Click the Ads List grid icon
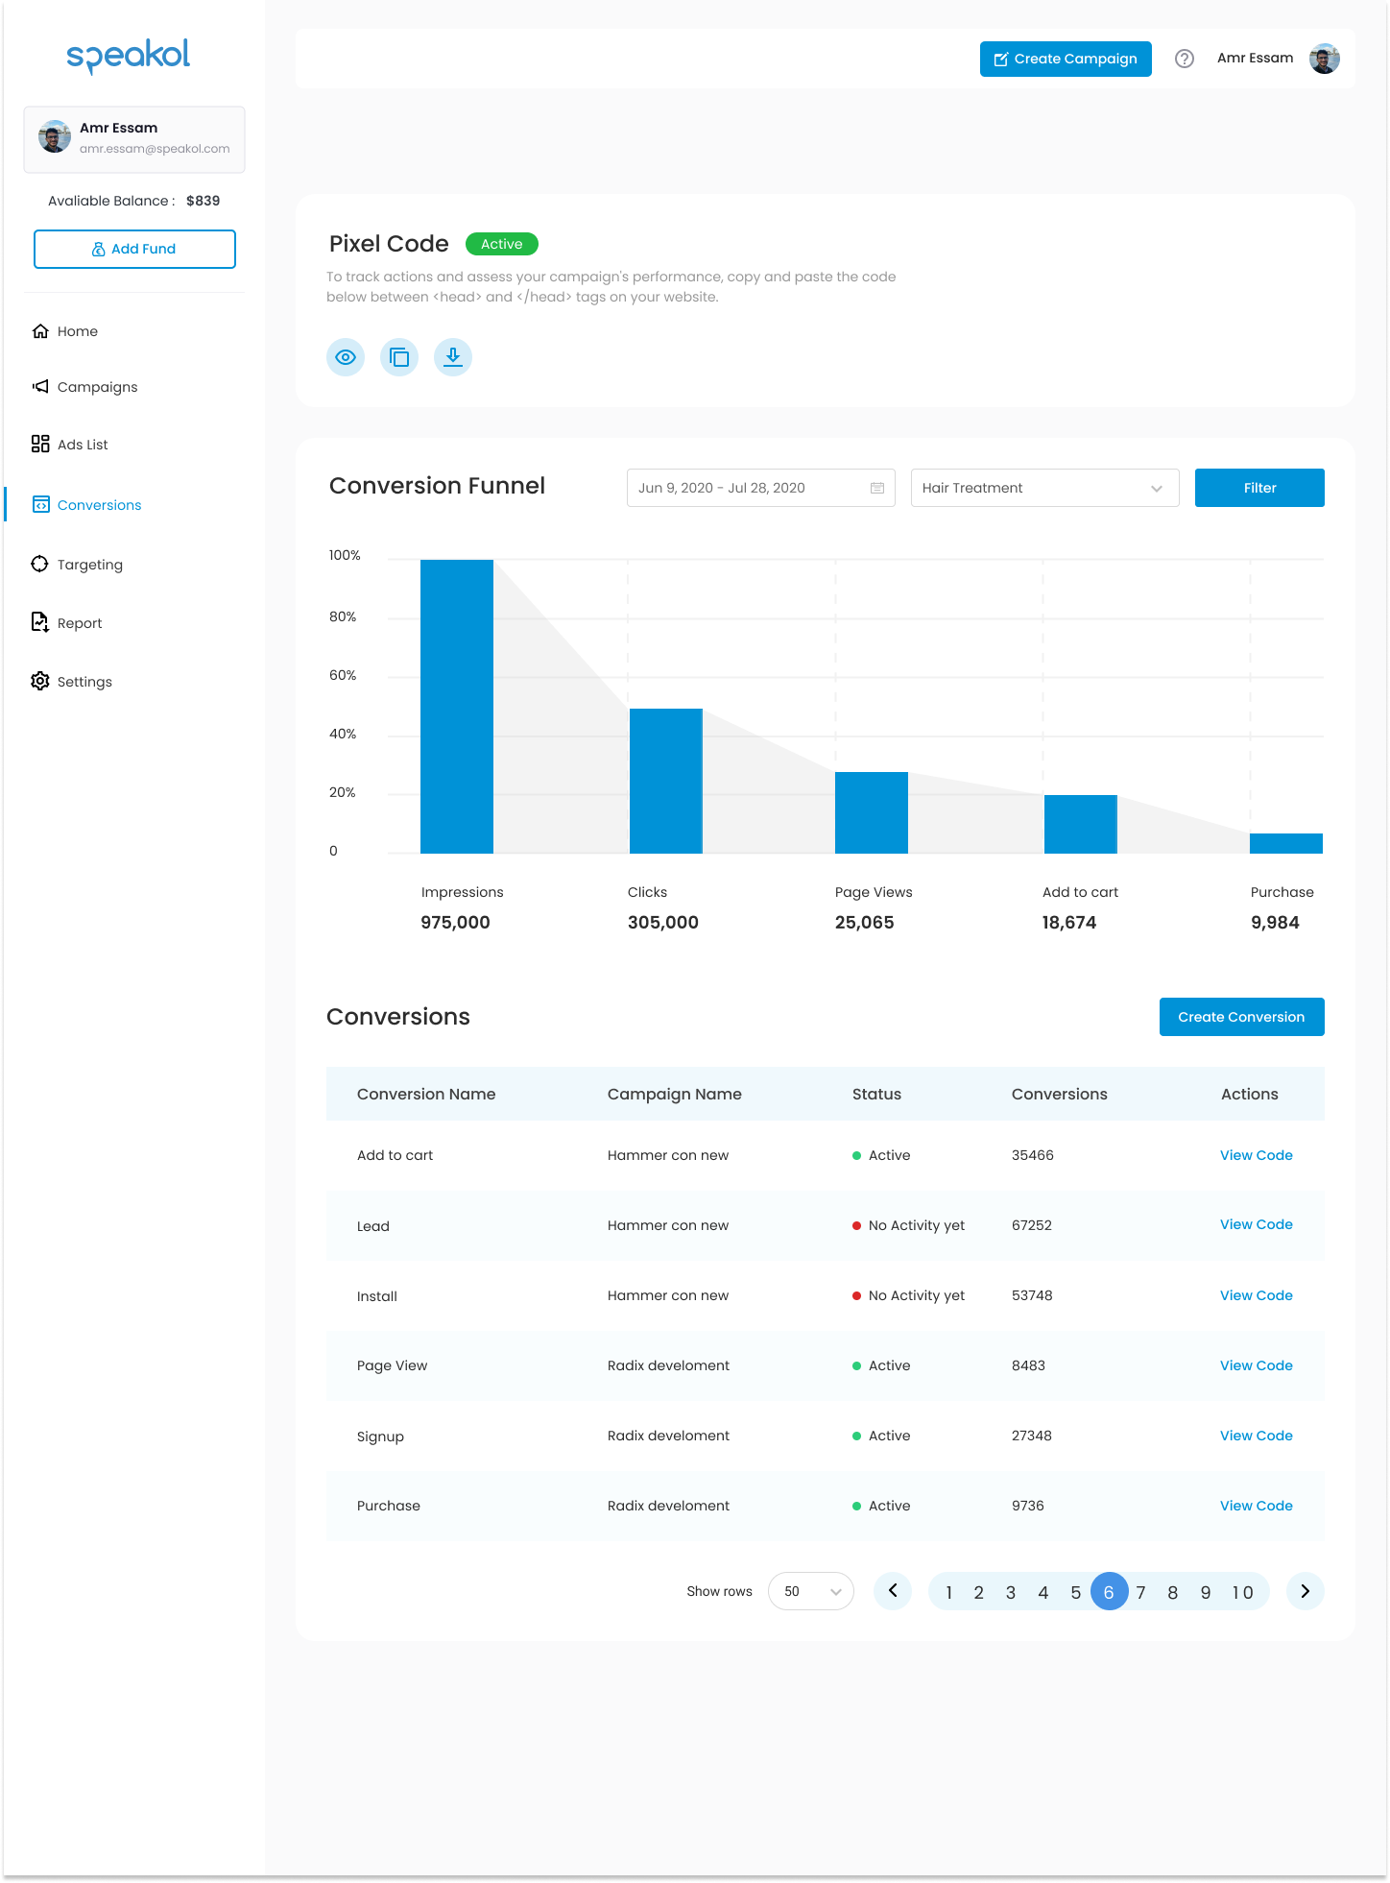 [40, 444]
